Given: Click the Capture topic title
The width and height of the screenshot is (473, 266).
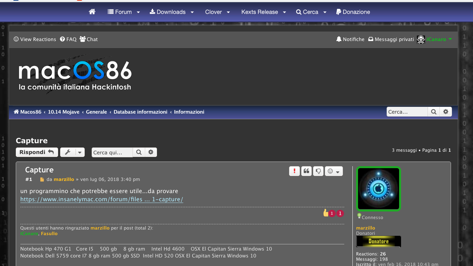Looking at the screenshot, I should point(32,141).
